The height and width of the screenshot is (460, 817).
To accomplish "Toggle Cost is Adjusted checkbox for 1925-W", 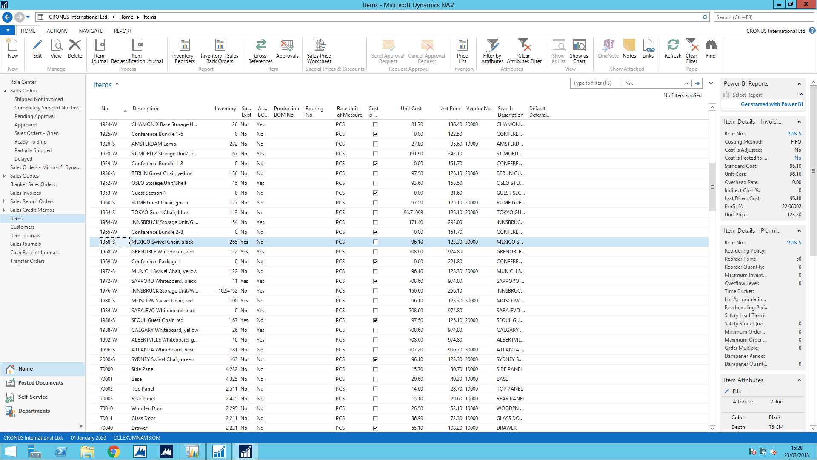I will pos(375,134).
